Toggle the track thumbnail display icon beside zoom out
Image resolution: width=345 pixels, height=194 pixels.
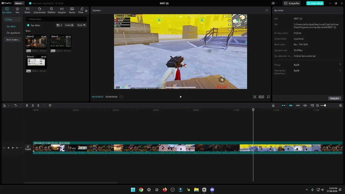(x=312, y=106)
